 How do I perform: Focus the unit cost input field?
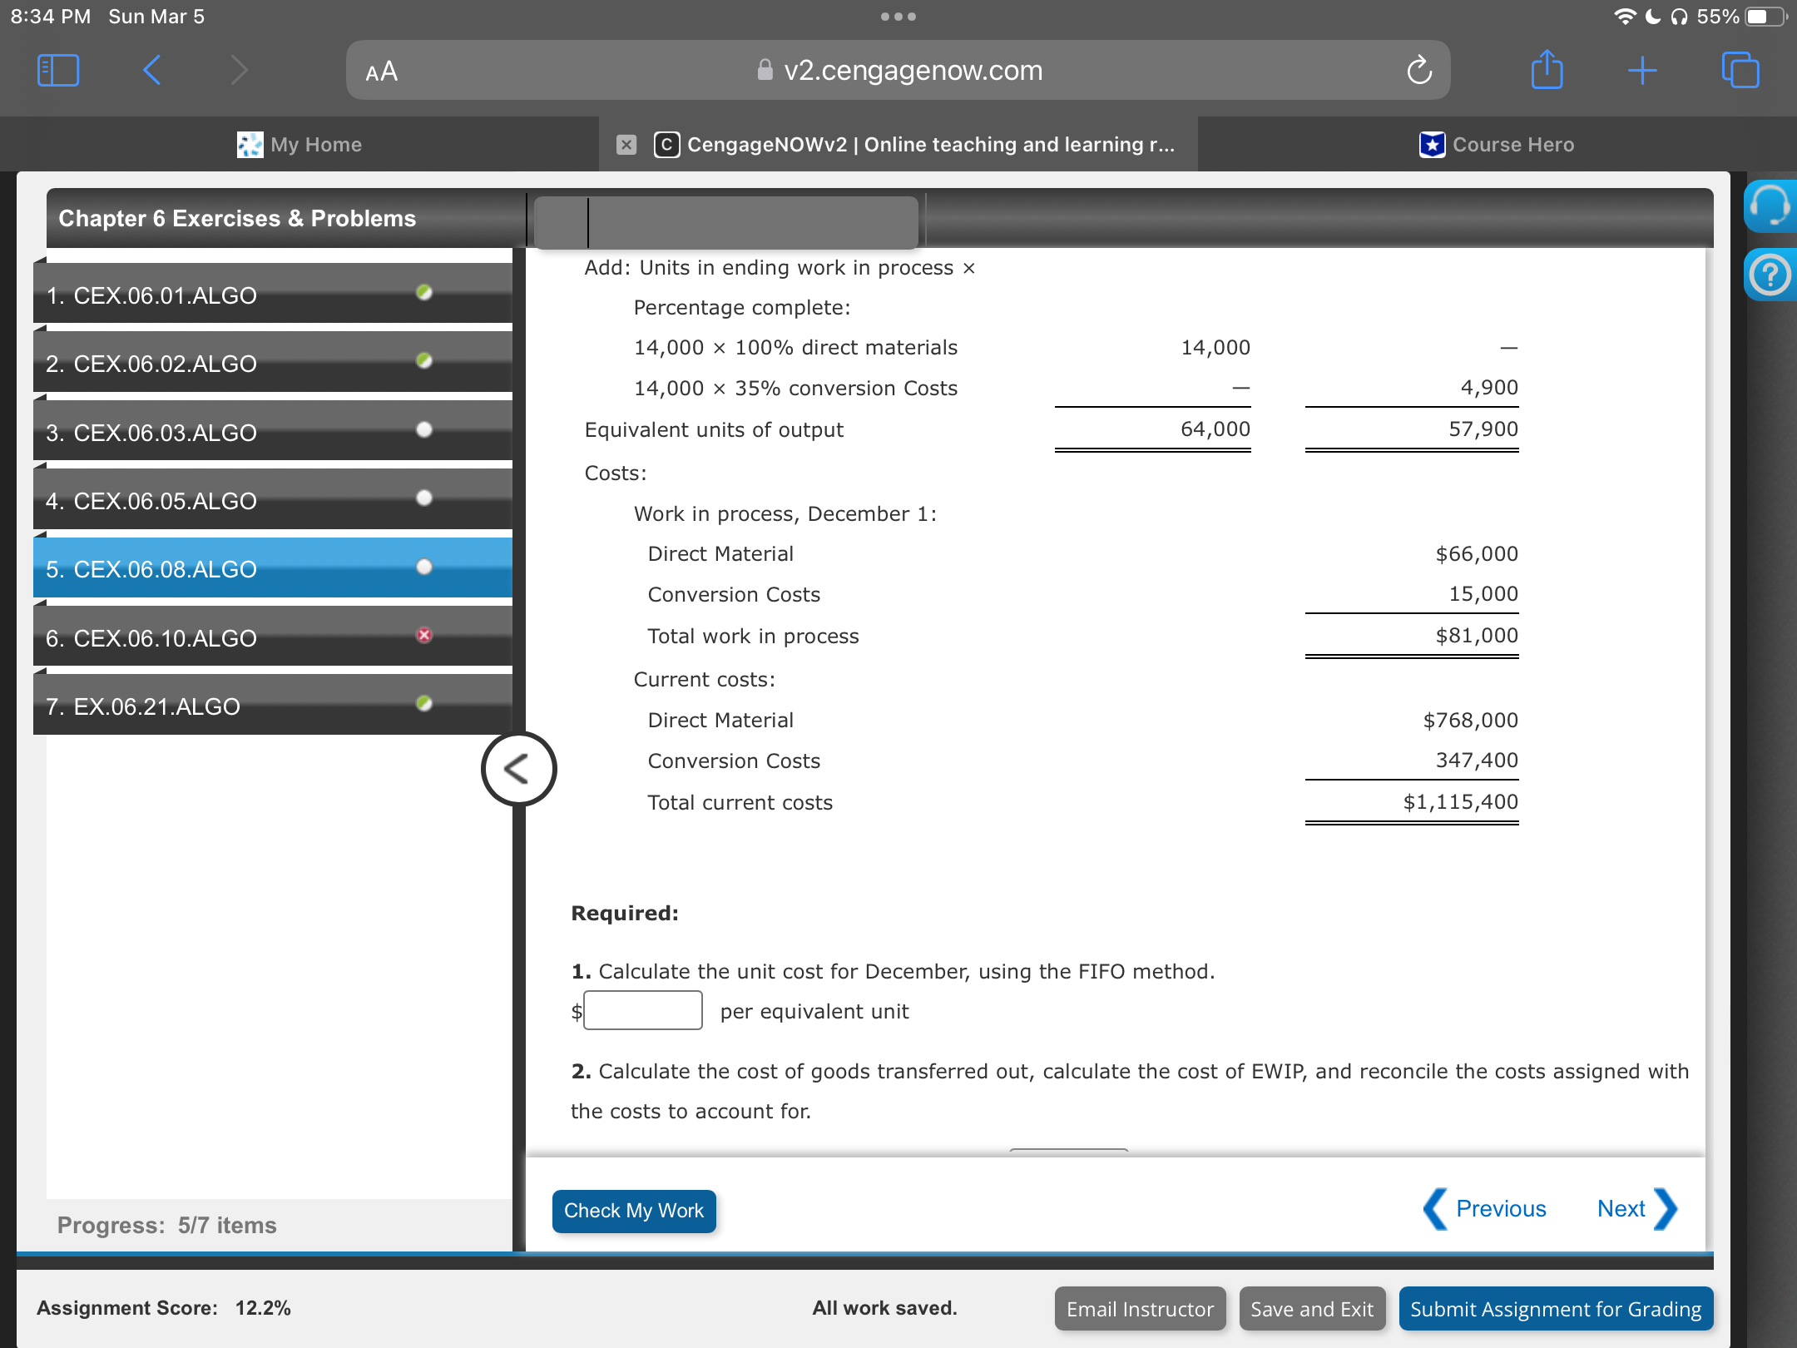click(x=643, y=1011)
